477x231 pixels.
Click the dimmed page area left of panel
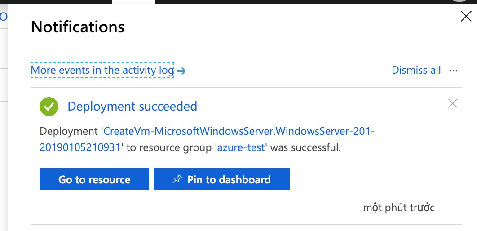tap(4, 135)
